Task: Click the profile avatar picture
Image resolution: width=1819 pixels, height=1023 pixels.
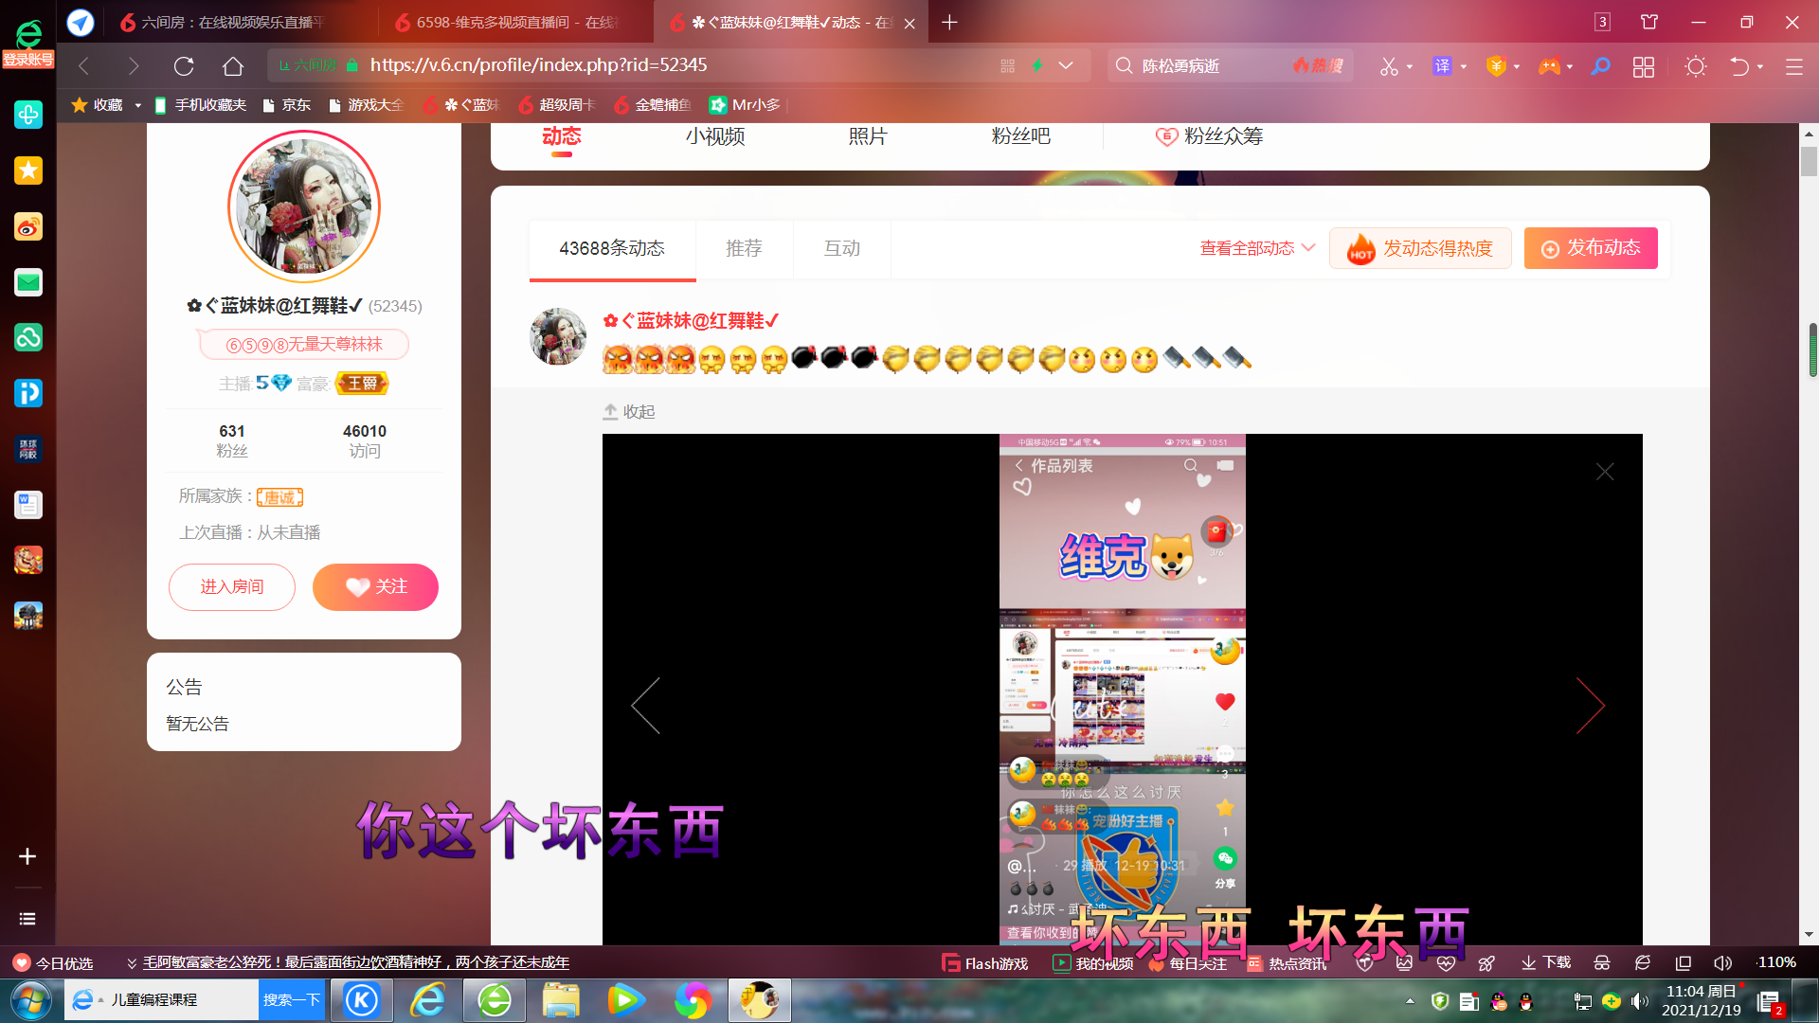Action: coord(304,207)
